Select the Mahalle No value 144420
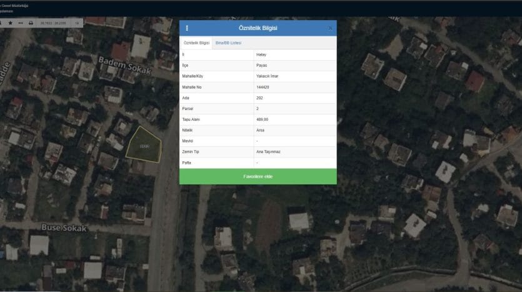This screenshot has width=522, height=292. 263,87
